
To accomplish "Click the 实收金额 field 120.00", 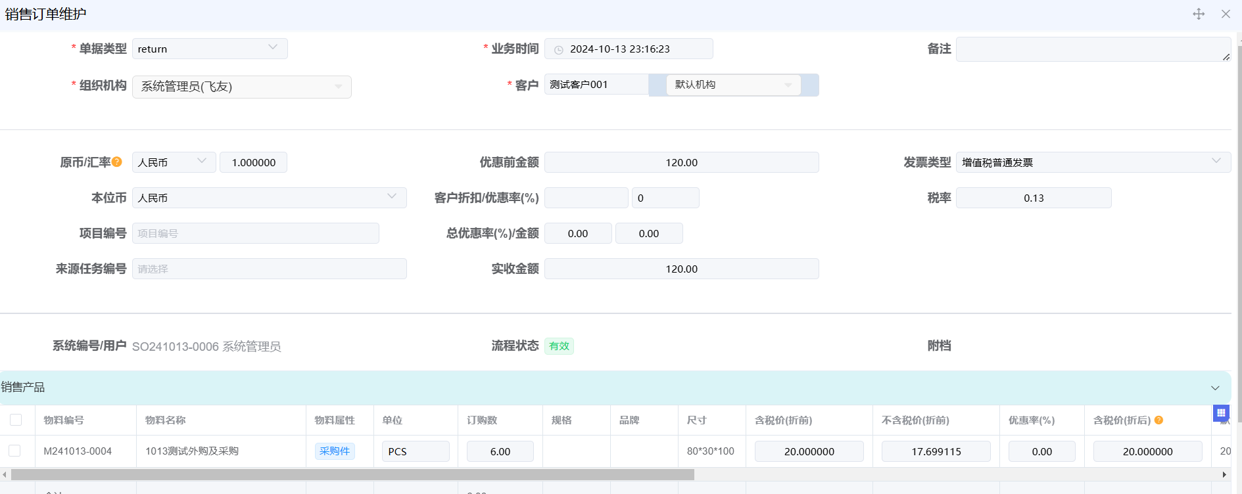I will [682, 269].
